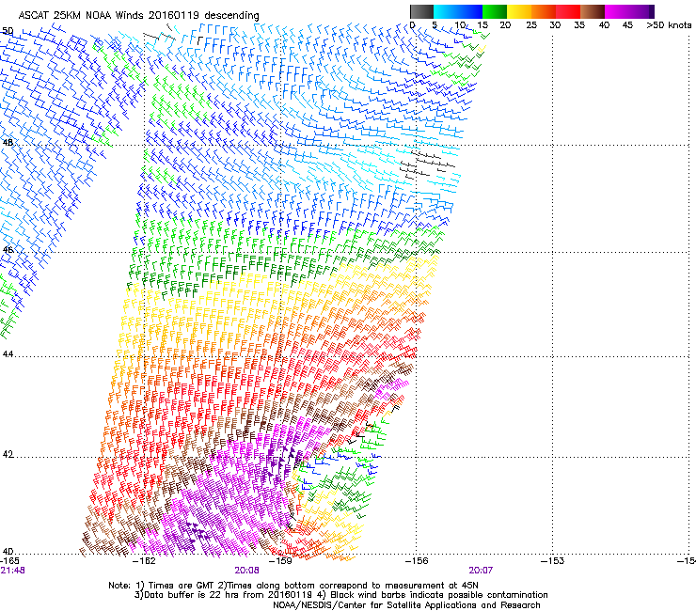Click the longitude label '-159'

click(x=281, y=561)
